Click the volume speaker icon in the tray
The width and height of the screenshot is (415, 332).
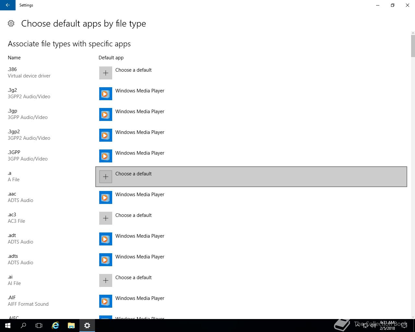pos(373,326)
